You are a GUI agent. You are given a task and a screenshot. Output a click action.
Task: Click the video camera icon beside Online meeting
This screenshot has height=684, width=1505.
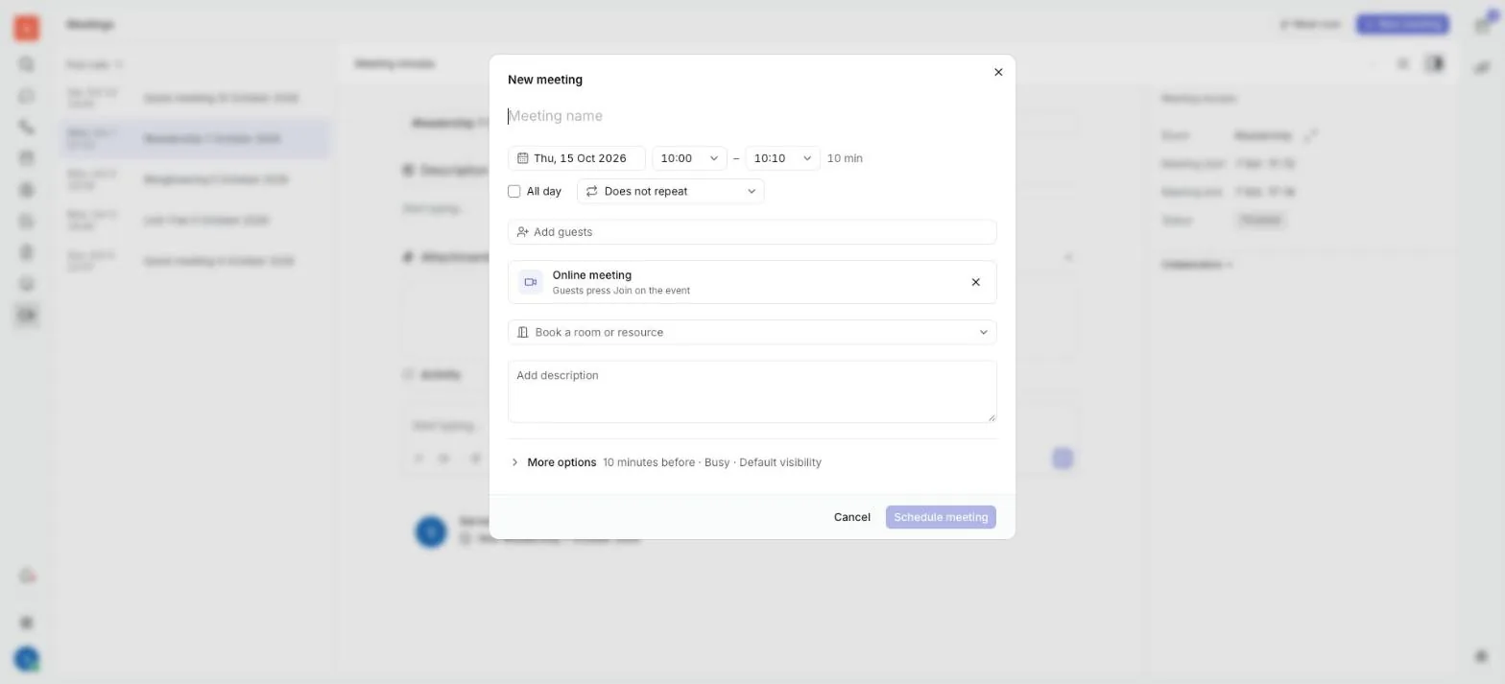click(x=531, y=282)
